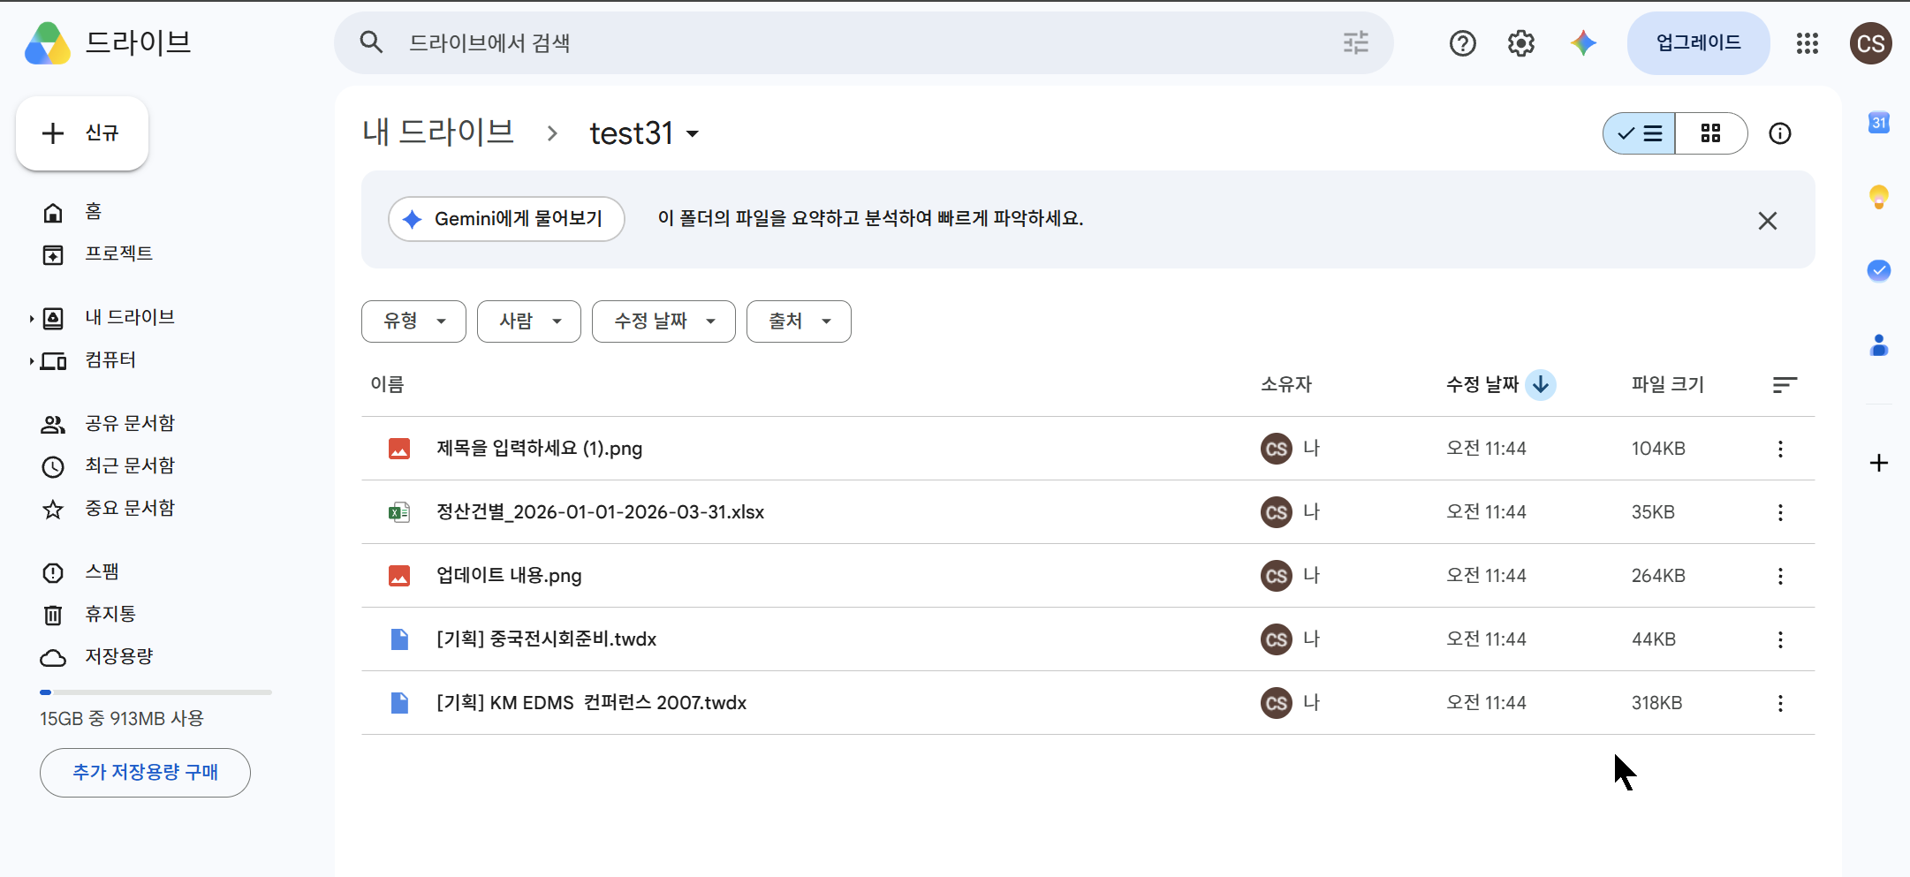
Task: Go to 홈 in sidebar
Action: point(94,212)
